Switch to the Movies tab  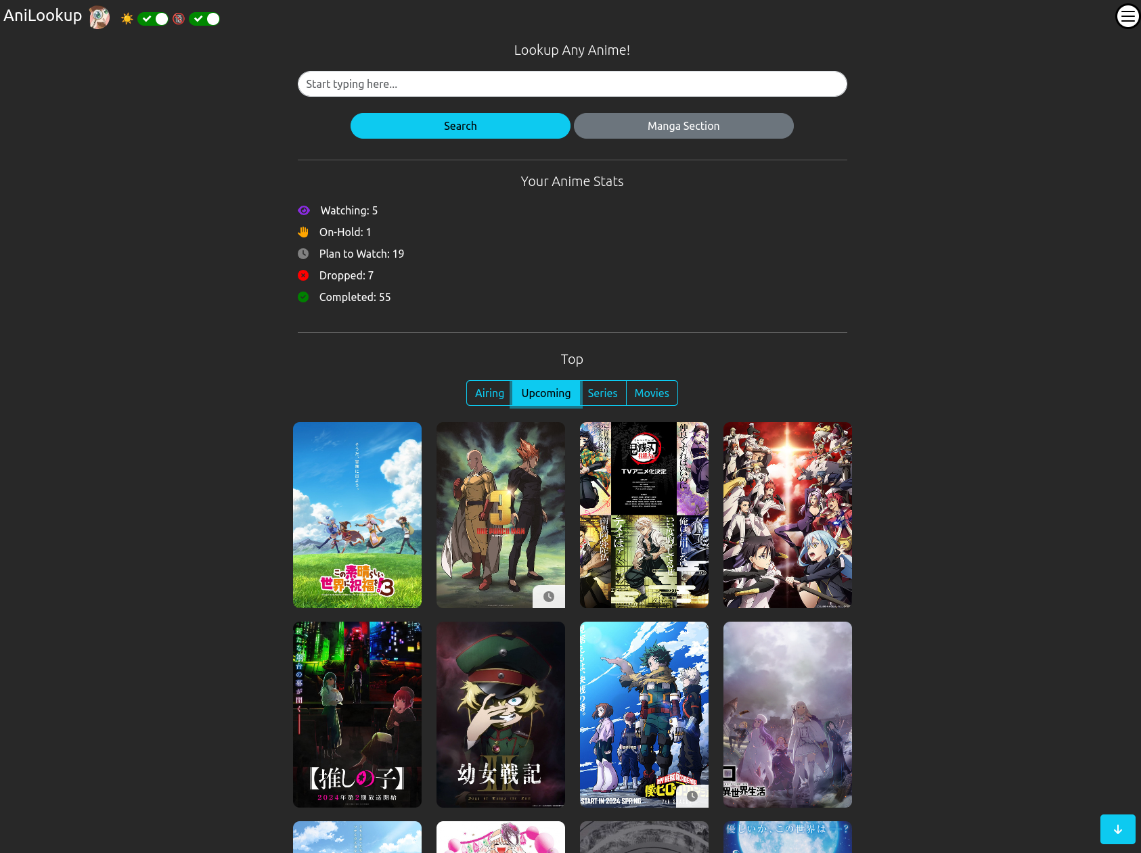pyautogui.click(x=652, y=393)
